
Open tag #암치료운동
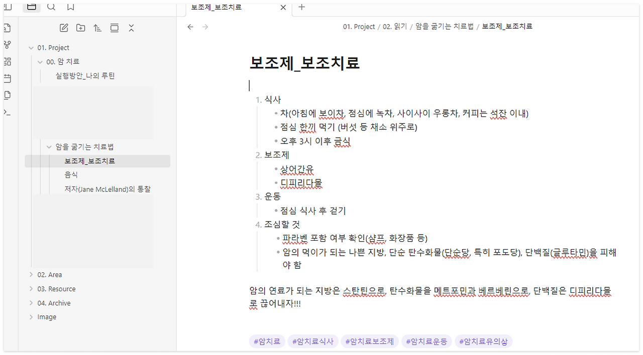(x=426, y=341)
